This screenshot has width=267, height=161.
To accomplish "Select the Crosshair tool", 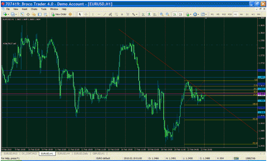I will [86, 14].
